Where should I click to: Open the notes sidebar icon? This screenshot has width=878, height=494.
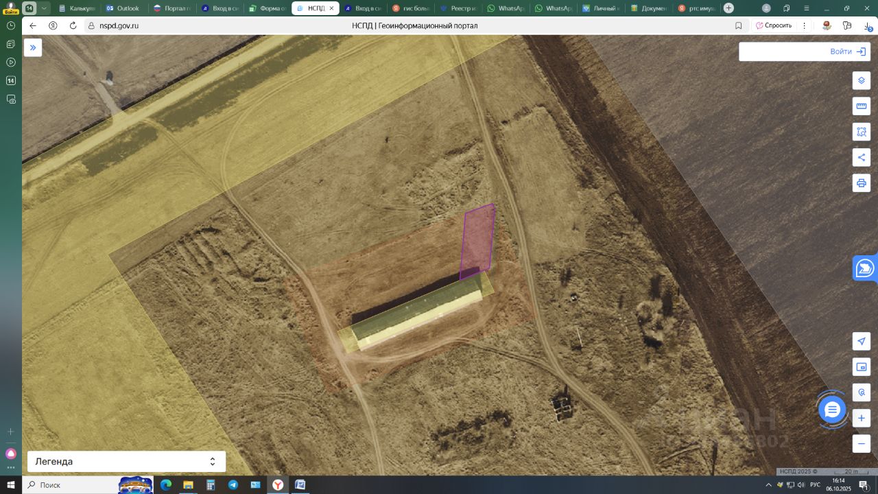point(11,44)
